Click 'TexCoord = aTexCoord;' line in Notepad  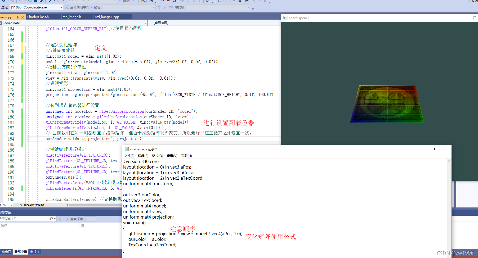pyautogui.click(x=152, y=245)
